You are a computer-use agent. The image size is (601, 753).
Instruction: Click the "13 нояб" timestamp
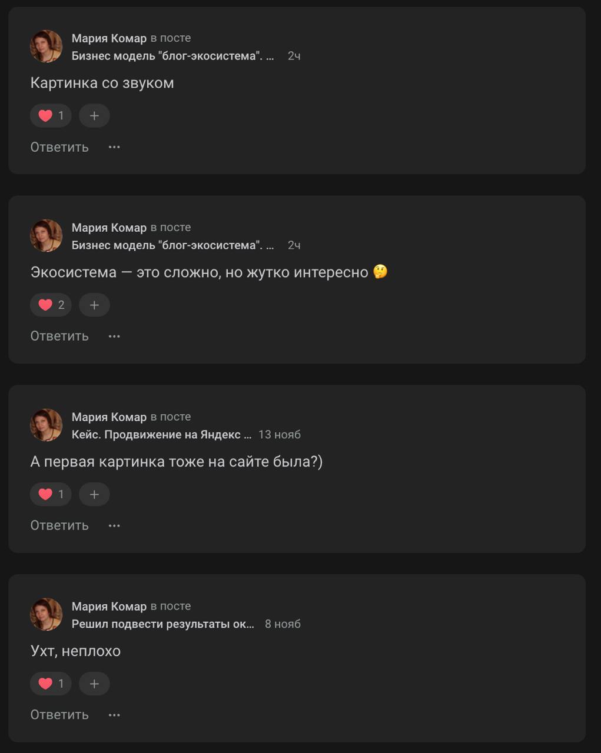280,435
